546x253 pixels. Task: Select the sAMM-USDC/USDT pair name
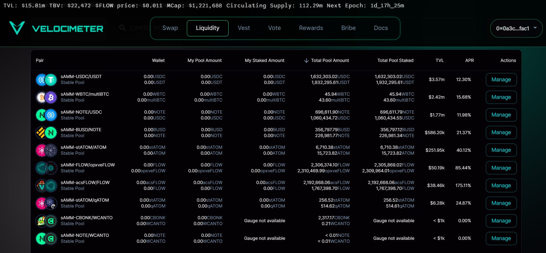click(x=81, y=77)
